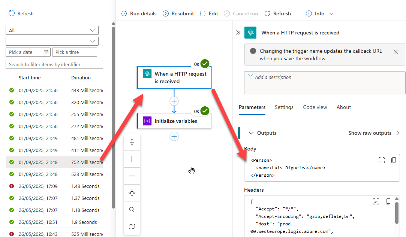Zoom in using the plus canvas control

click(x=132, y=159)
